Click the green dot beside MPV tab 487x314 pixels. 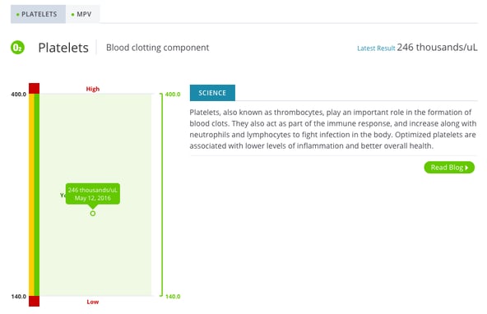click(72, 15)
